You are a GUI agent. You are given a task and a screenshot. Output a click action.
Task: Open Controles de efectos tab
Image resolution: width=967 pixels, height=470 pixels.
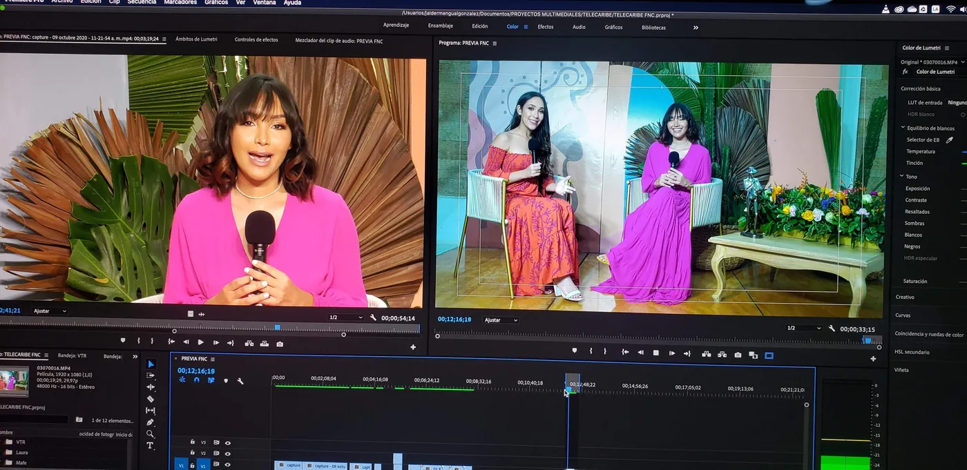pyautogui.click(x=256, y=39)
